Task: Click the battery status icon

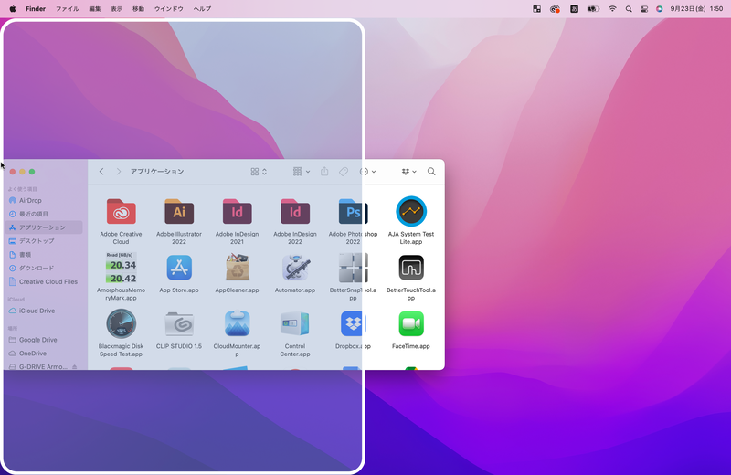Action: (x=593, y=8)
